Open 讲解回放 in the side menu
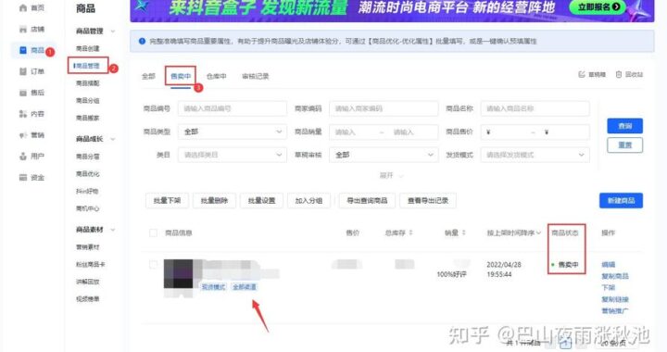The width and height of the screenshot is (667, 352). [x=88, y=282]
